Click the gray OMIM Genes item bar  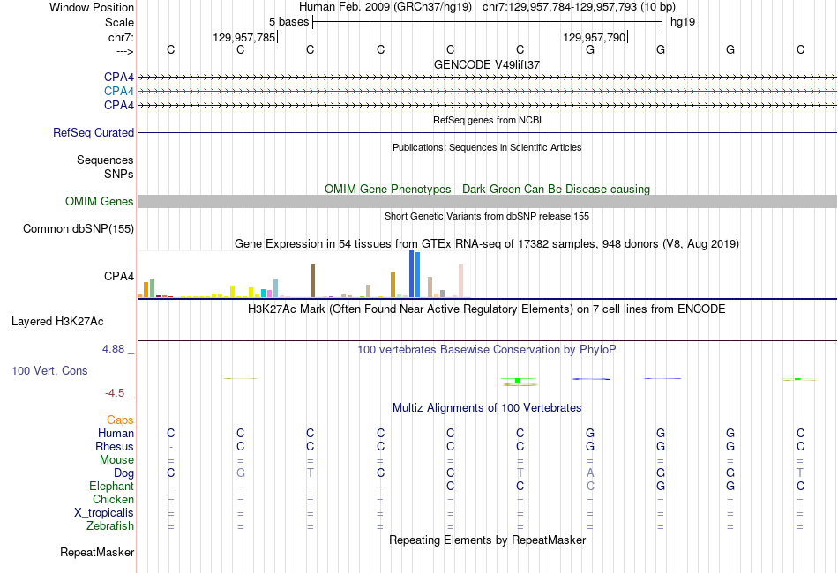(487, 201)
